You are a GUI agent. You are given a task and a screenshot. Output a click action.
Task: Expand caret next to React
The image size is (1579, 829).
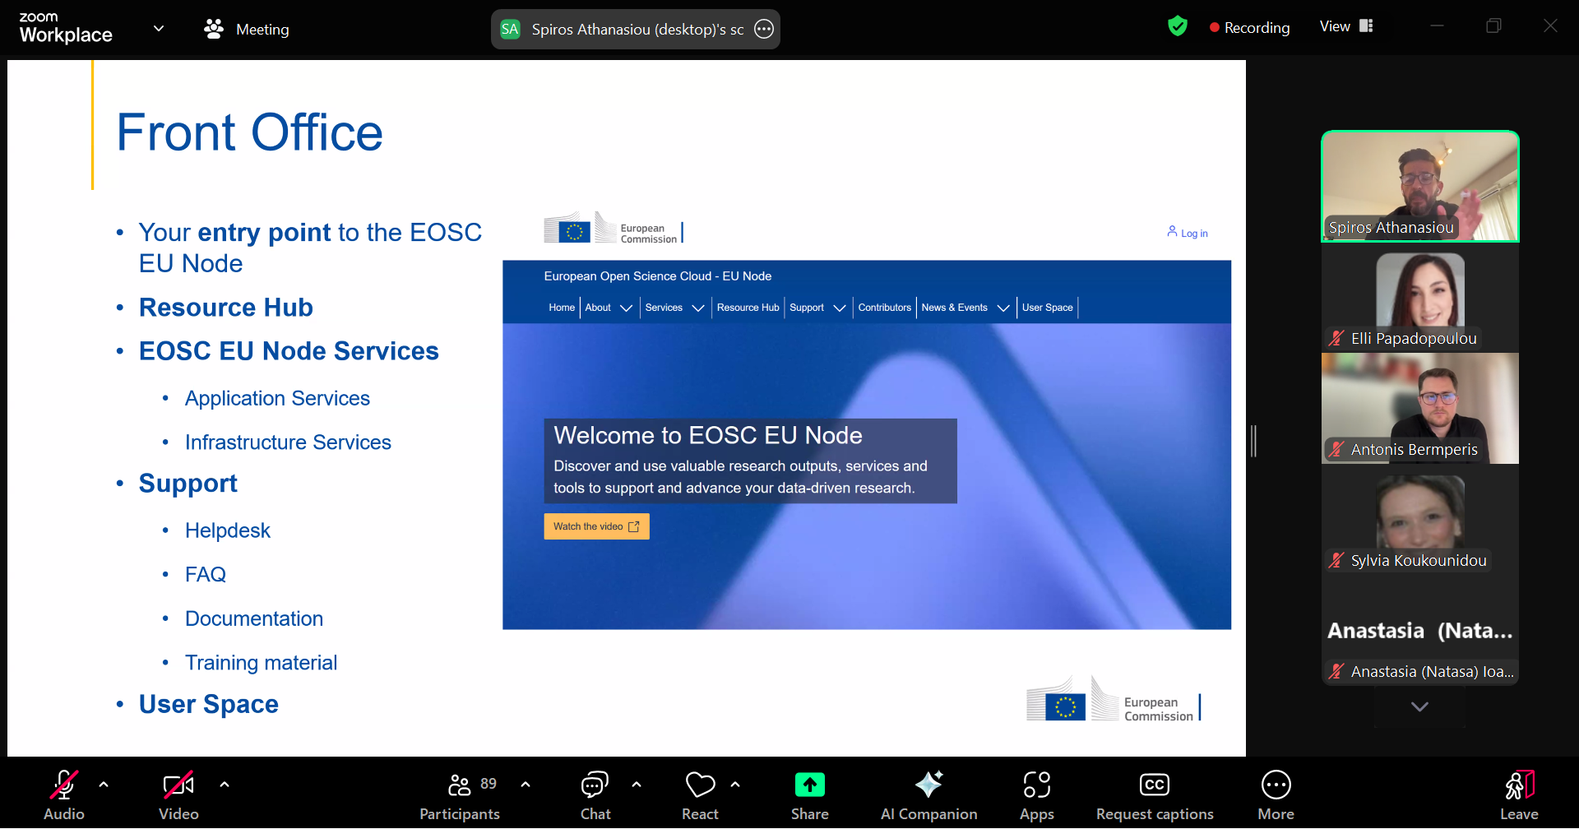tap(735, 785)
